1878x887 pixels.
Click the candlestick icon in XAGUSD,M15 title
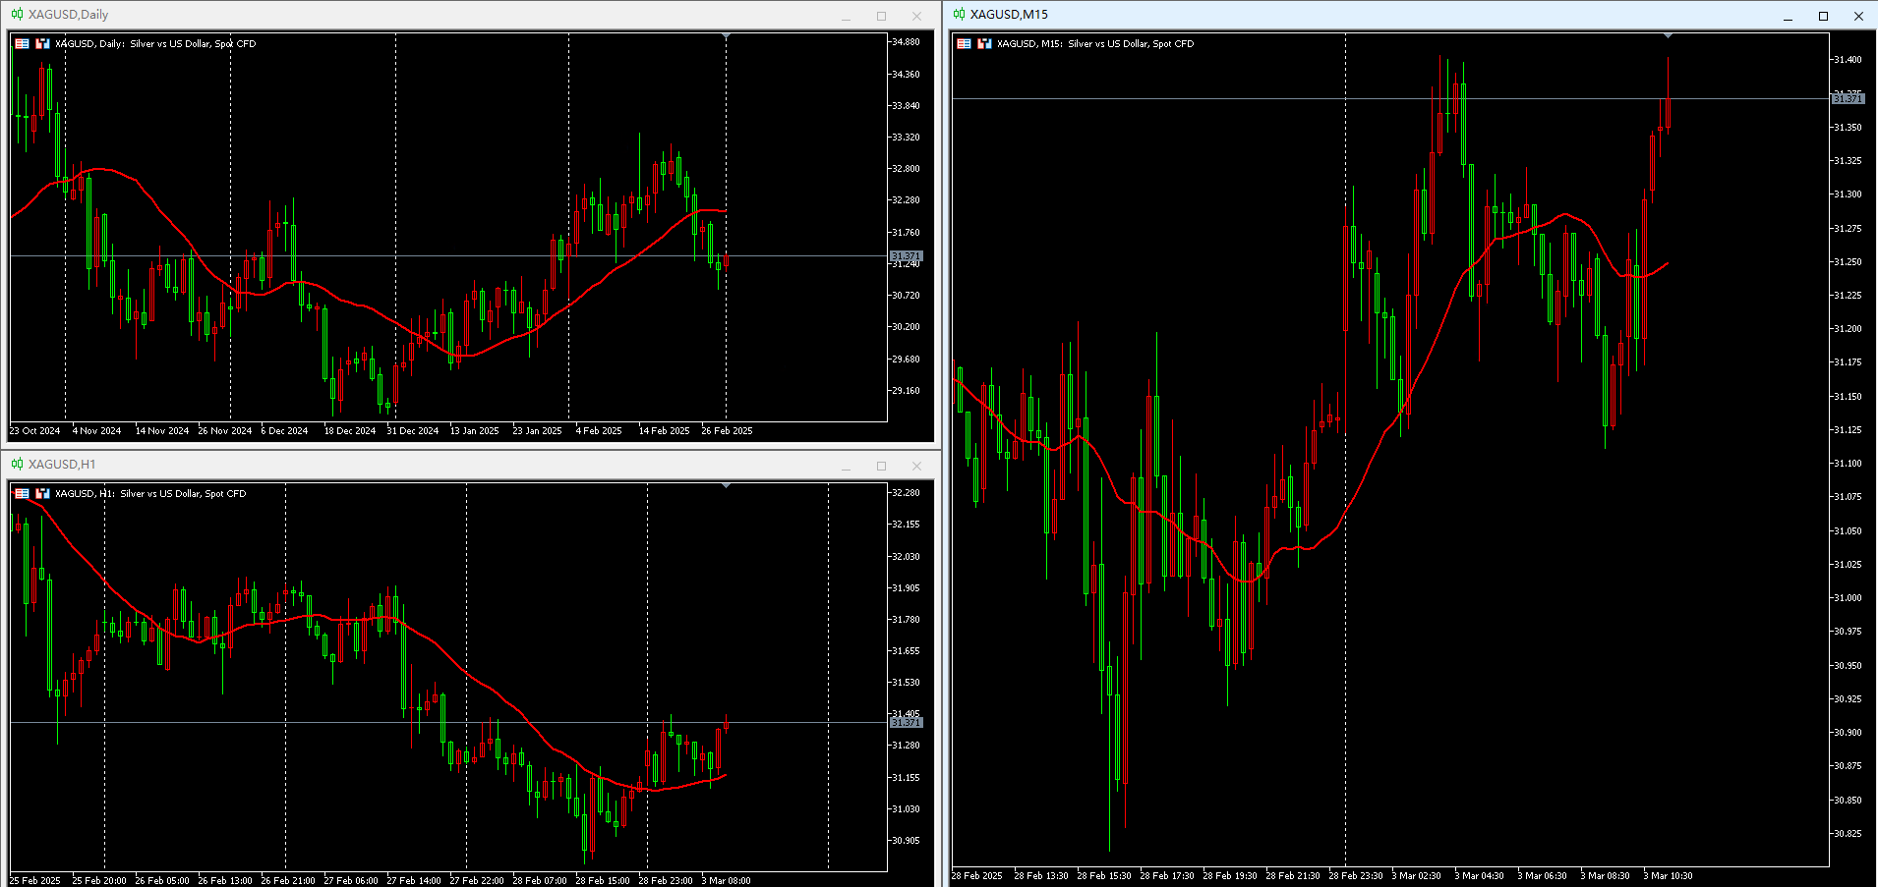(x=959, y=15)
